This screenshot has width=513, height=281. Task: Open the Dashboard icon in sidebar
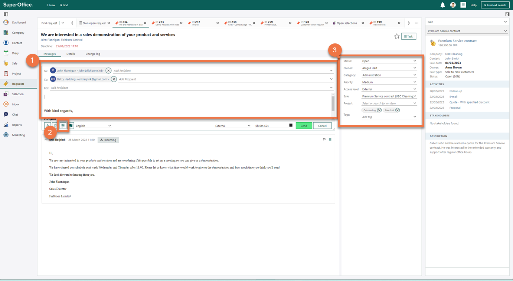(x=6, y=23)
